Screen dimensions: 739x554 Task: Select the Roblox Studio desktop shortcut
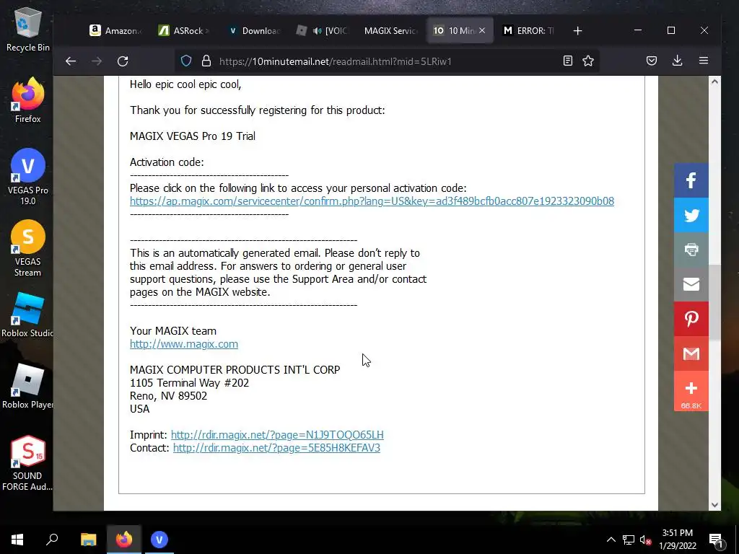pyautogui.click(x=27, y=315)
